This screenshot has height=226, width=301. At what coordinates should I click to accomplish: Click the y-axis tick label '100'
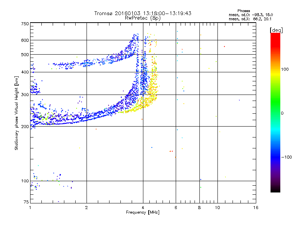tap(25, 181)
